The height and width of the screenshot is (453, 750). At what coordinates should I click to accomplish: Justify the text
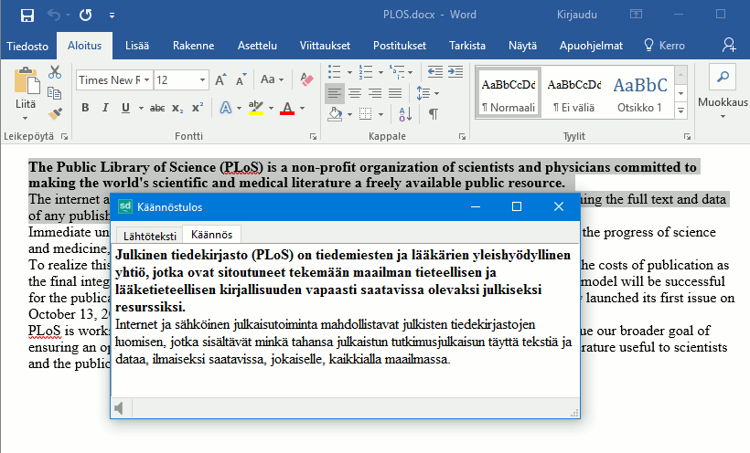click(395, 93)
